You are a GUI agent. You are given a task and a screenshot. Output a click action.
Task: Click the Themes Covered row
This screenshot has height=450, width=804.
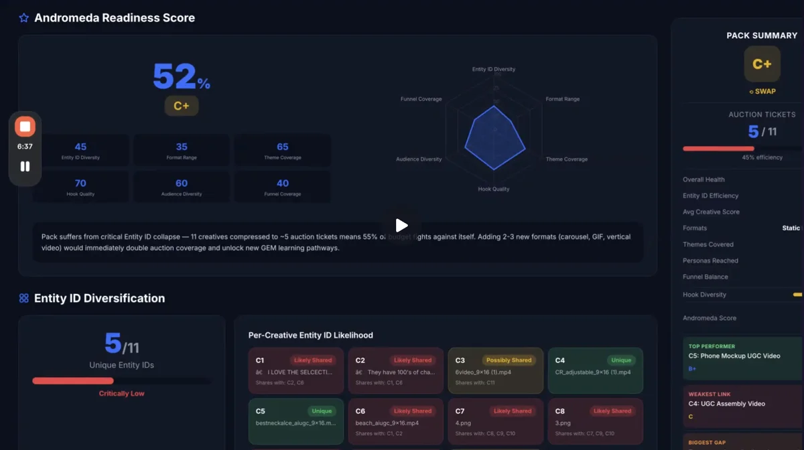pos(743,244)
